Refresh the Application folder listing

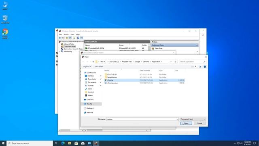[x=175, y=62]
